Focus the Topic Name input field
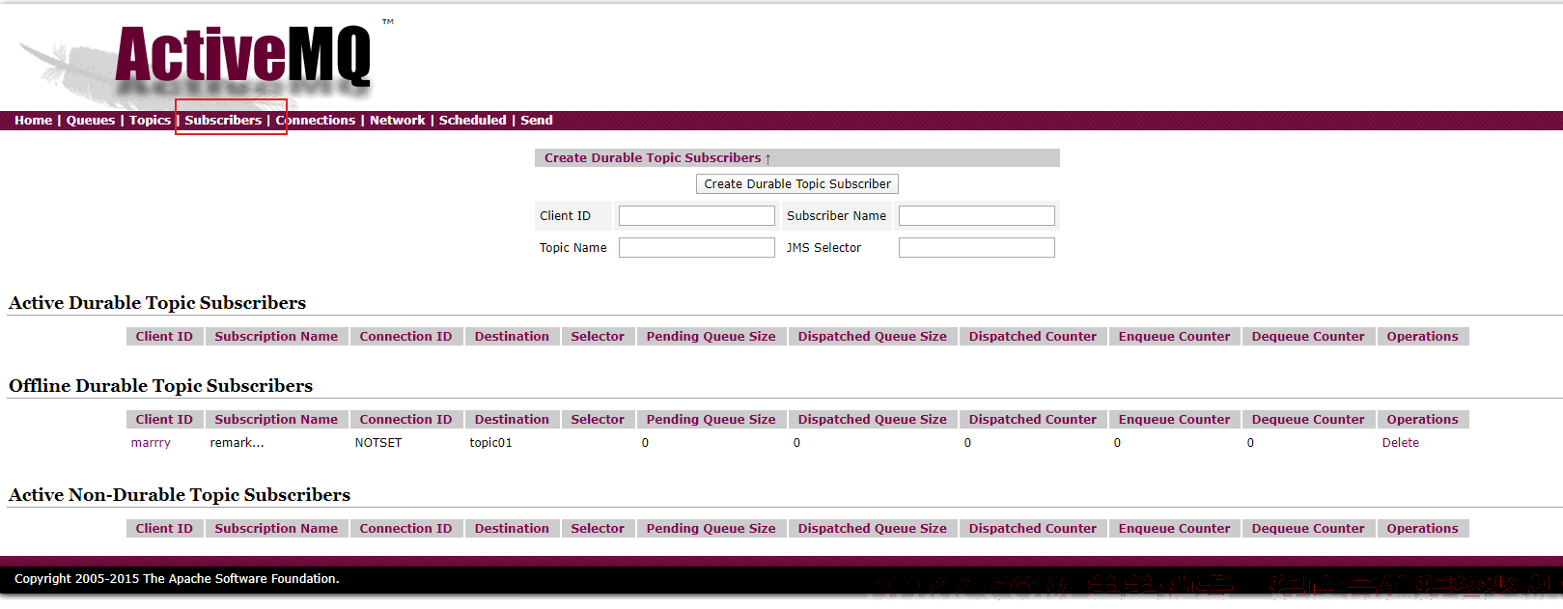Screen dimensions: 1563x609 [697, 248]
